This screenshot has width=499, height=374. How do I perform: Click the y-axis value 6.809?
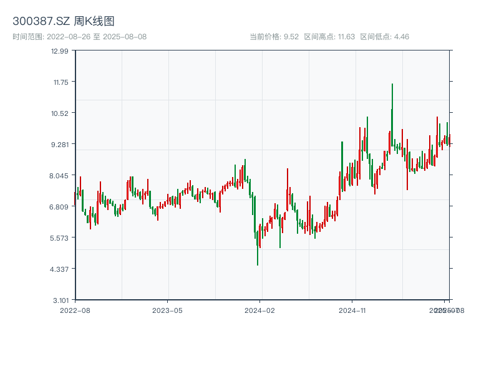point(59,207)
